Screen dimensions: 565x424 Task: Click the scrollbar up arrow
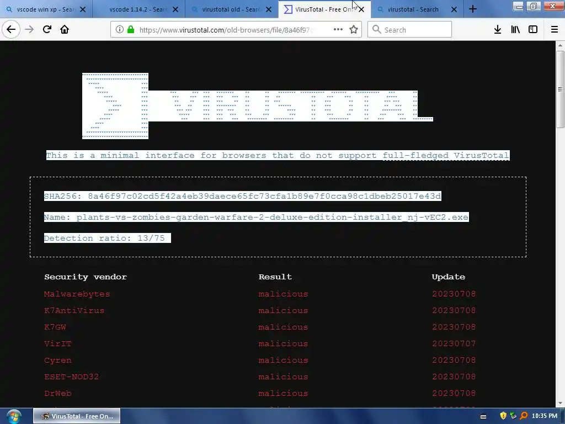coord(560,45)
